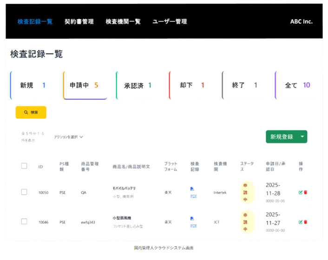The width and height of the screenshot is (328, 260).
Task: Open the ユーザー管理 menu item
Action: (x=170, y=22)
